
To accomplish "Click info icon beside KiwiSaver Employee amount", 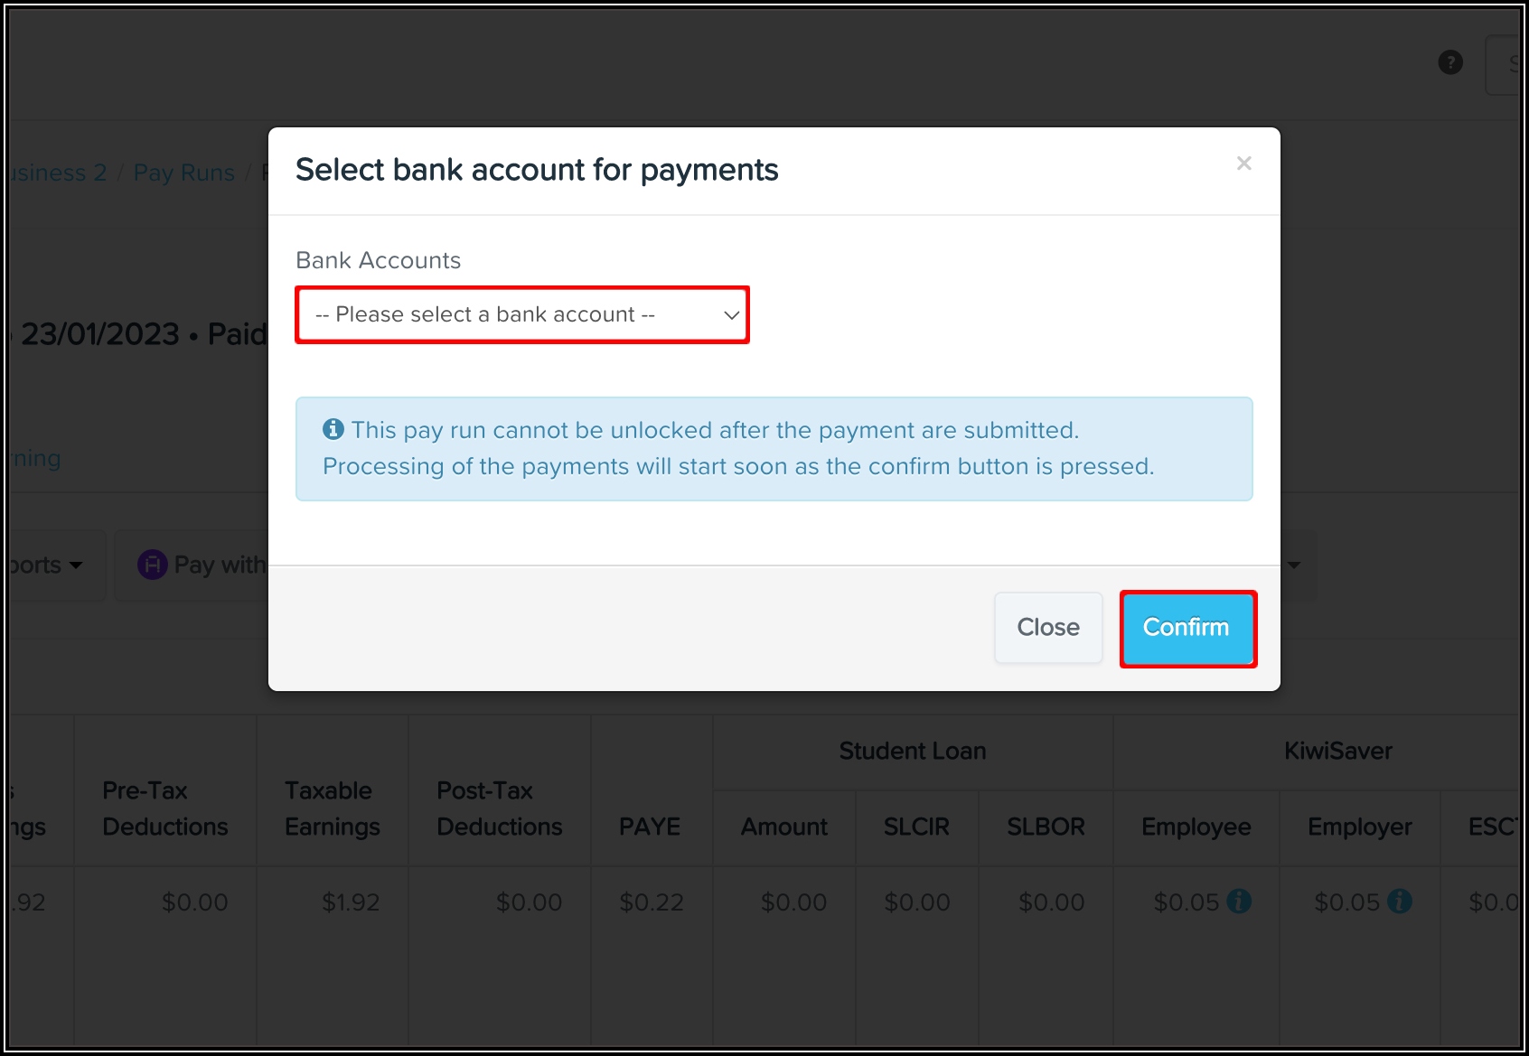I will (1240, 901).
